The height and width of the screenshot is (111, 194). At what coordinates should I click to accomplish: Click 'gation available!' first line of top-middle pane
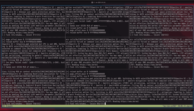coord(97,7)
